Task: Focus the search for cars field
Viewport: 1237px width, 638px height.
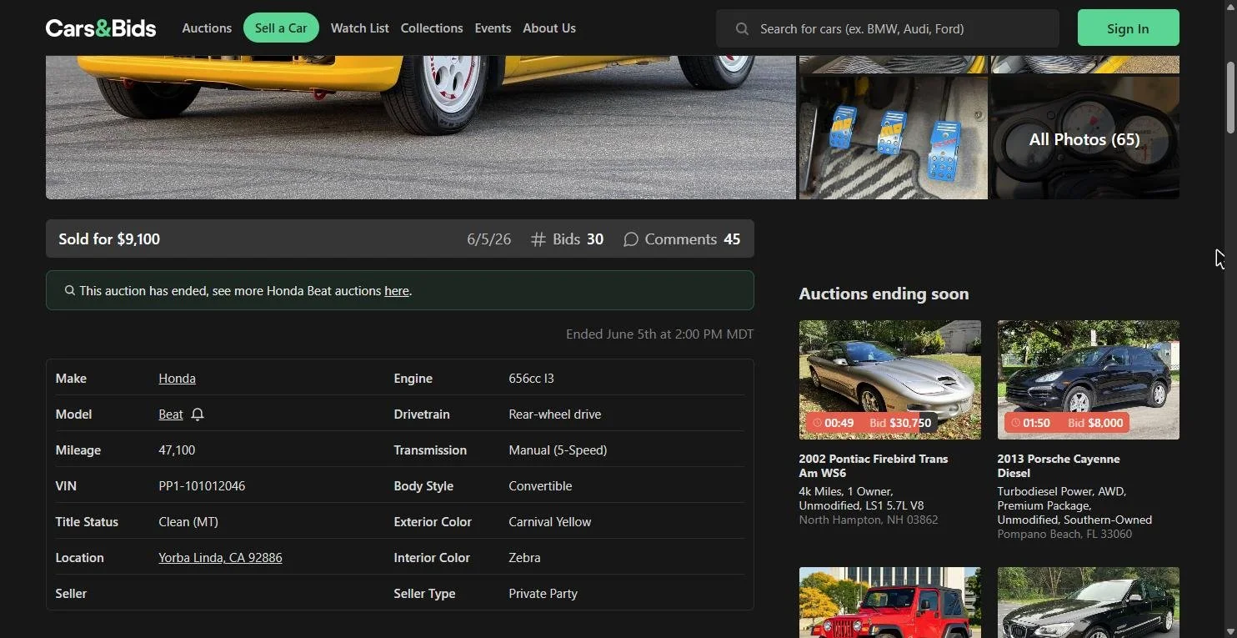Action: coord(888,29)
